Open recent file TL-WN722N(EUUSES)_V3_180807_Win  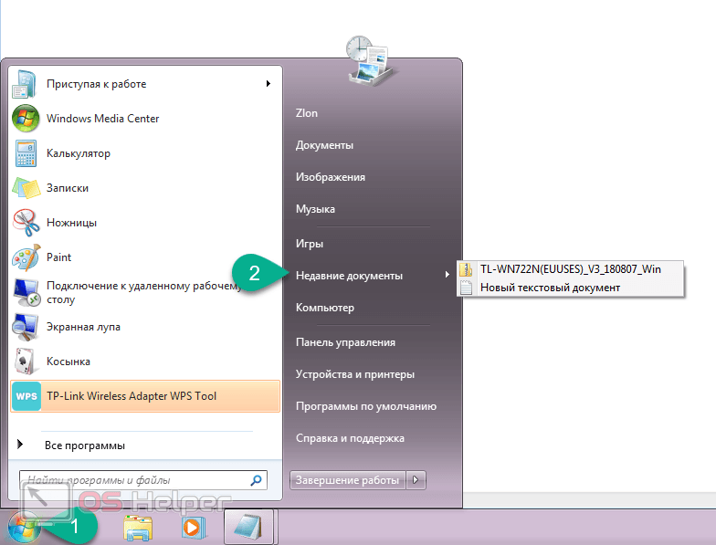(x=570, y=269)
